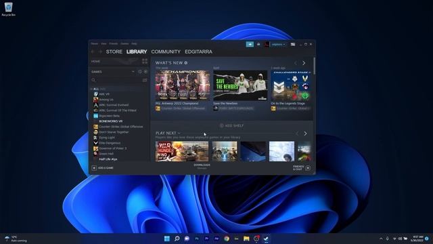Switch library to grid view icon
The width and height of the screenshot is (433, 244).
pos(145,61)
